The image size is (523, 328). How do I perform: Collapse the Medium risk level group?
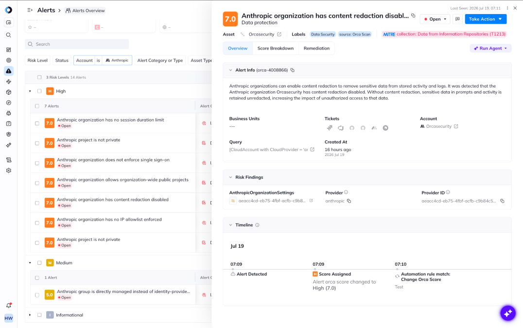tap(30, 263)
